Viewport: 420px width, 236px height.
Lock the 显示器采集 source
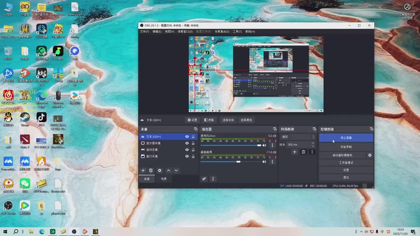point(193,143)
